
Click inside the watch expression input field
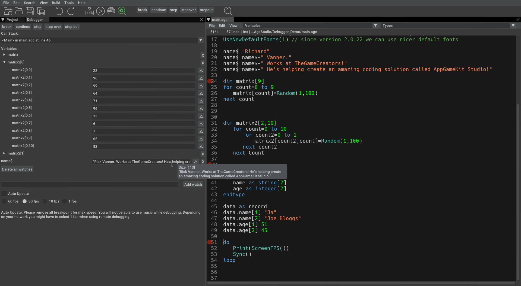click(90, 184)
